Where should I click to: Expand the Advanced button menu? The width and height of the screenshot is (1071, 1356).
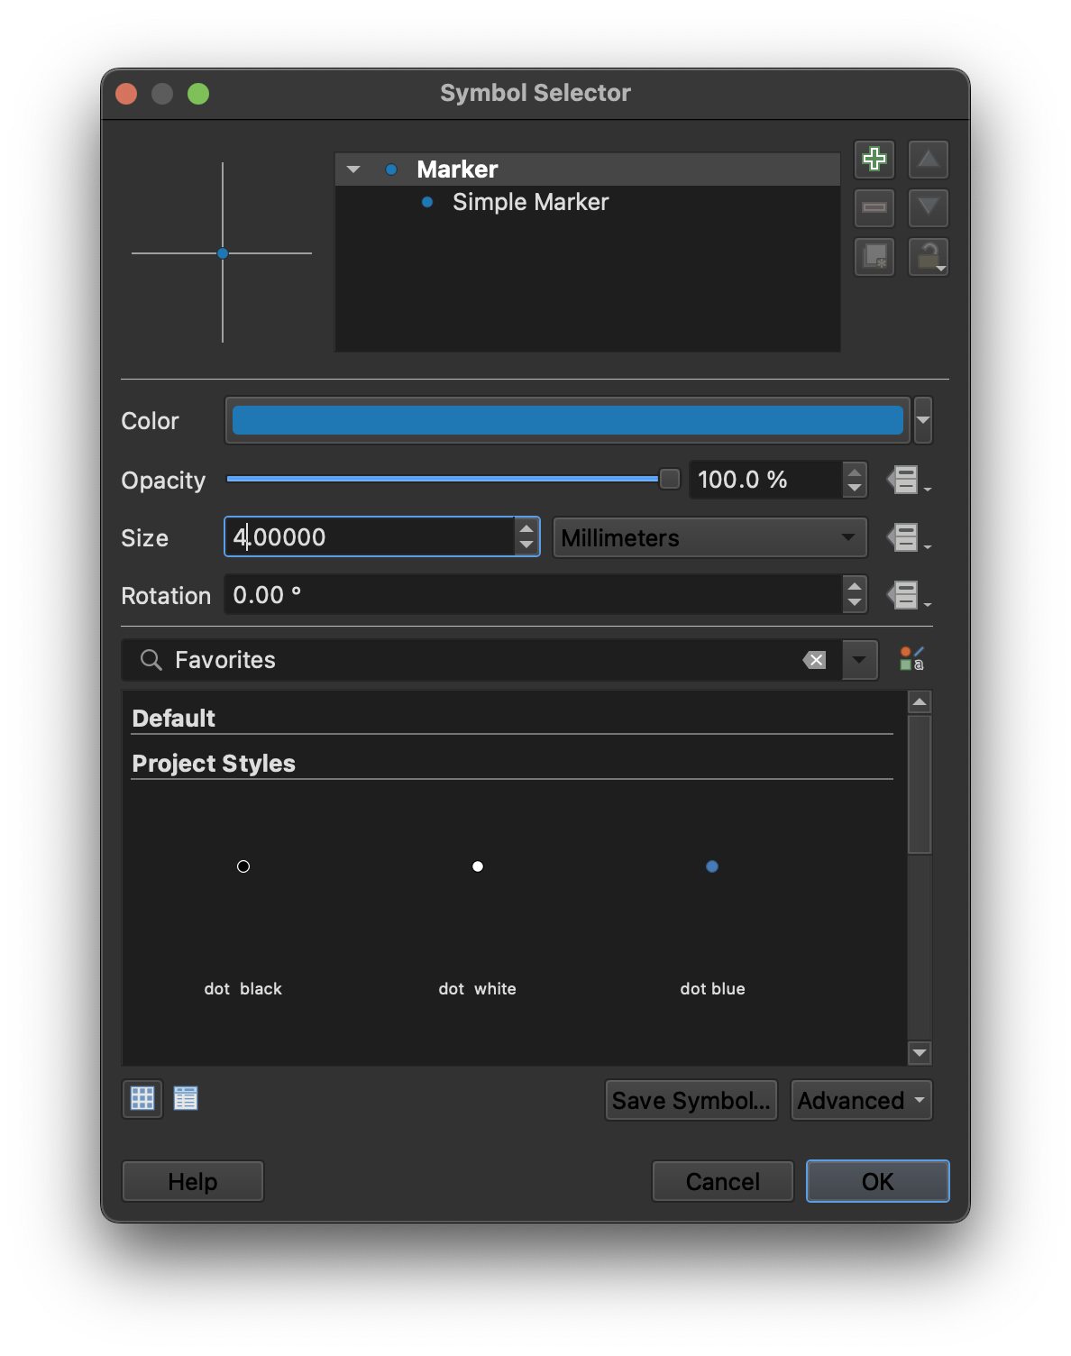(861, 1100)
